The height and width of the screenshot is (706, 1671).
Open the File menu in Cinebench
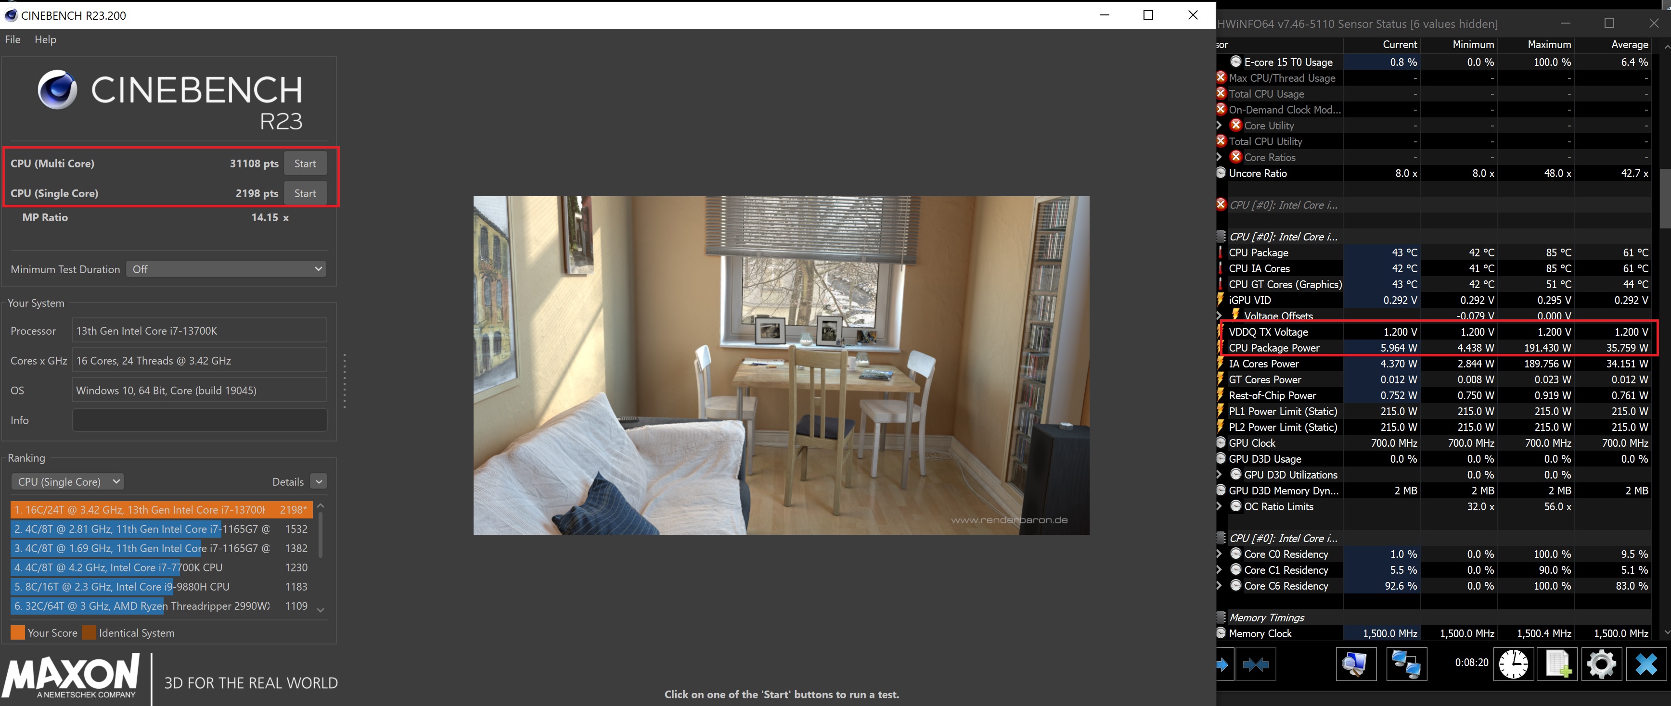pyautogui.click(x=13, y=39)
